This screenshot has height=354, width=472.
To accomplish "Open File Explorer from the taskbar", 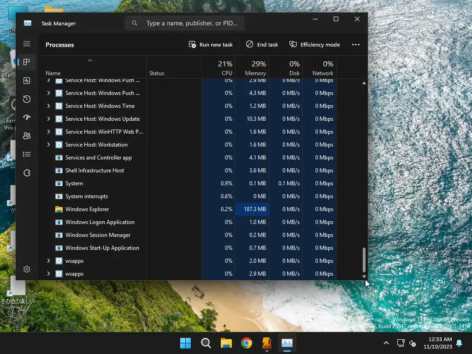I will click(226, 343).
